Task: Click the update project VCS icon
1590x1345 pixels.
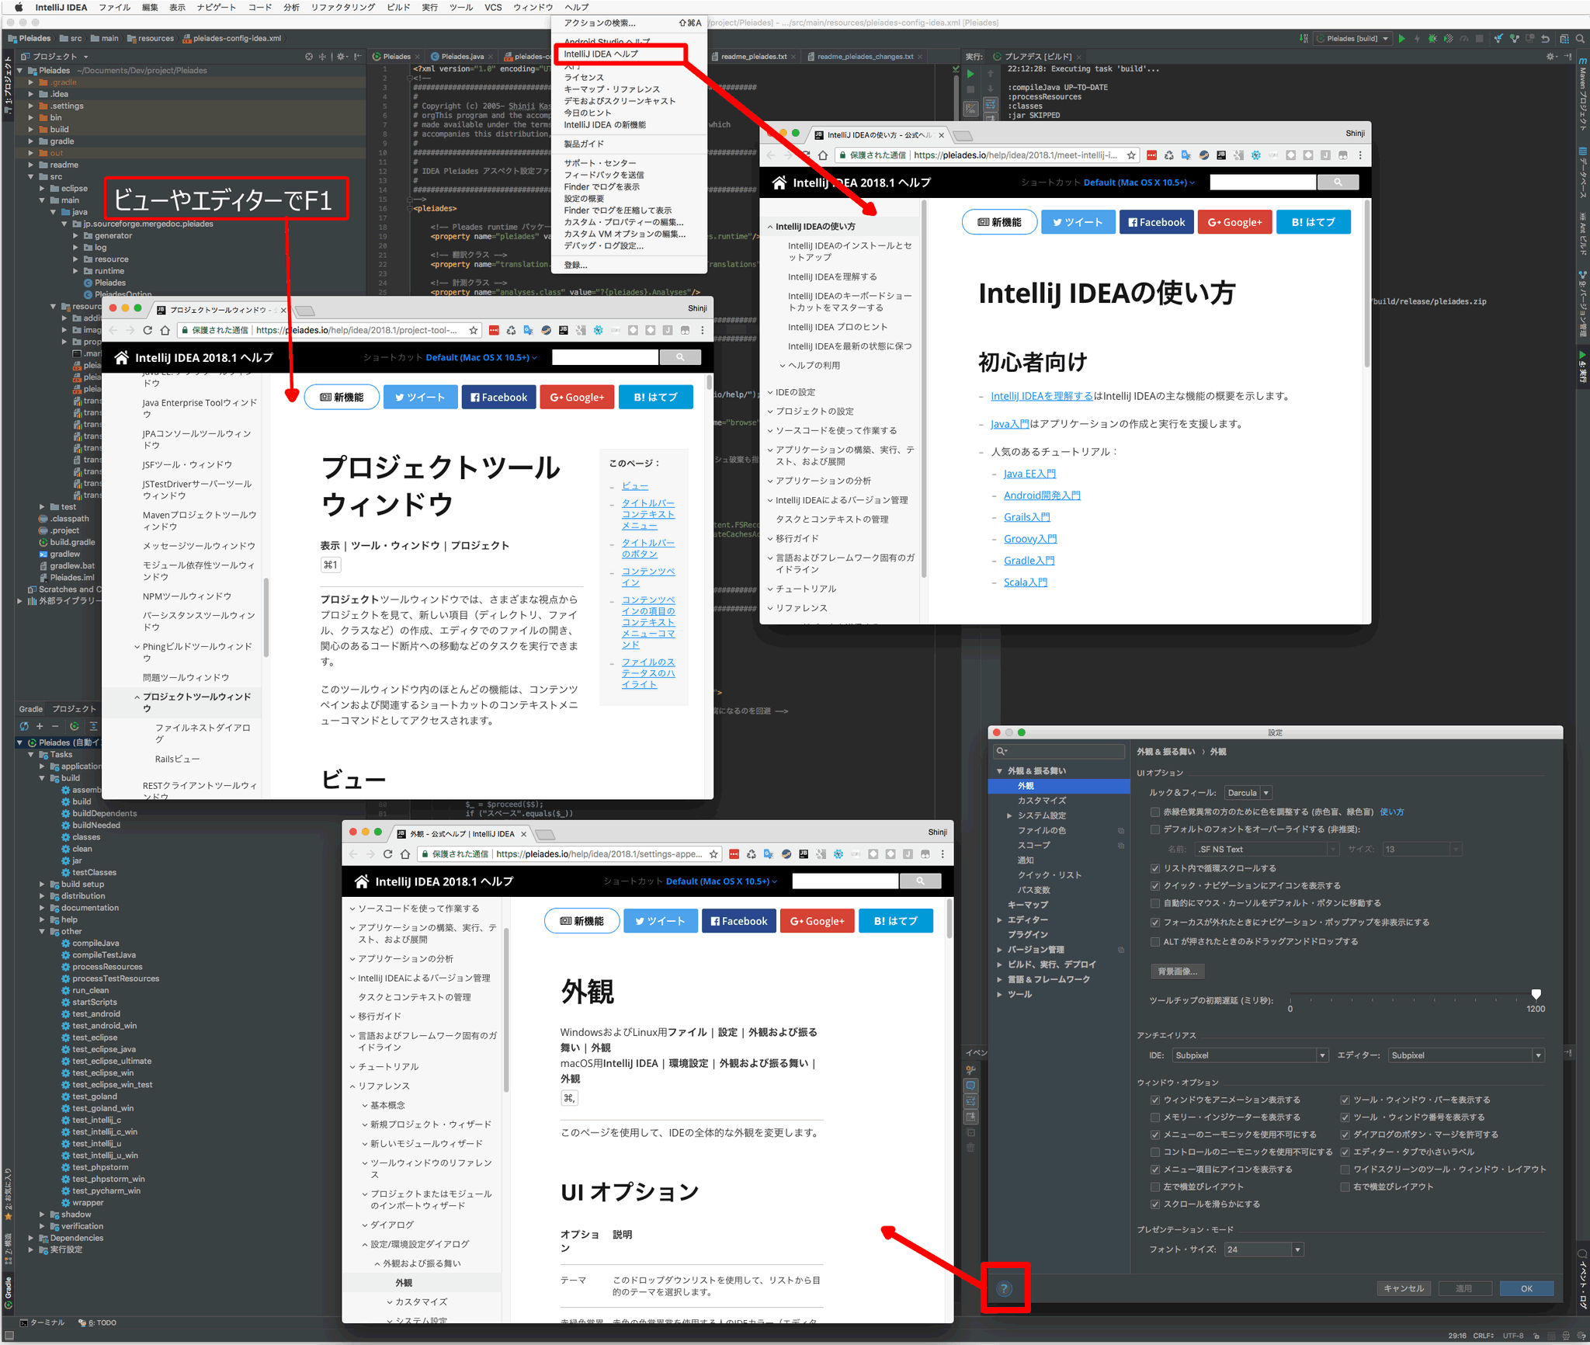Action: pos(1498,38)
